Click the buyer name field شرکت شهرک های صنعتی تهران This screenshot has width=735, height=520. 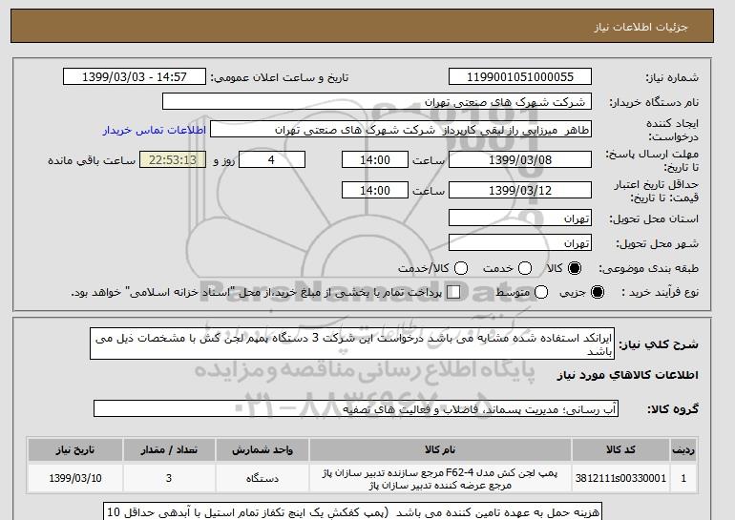[377, 102]
